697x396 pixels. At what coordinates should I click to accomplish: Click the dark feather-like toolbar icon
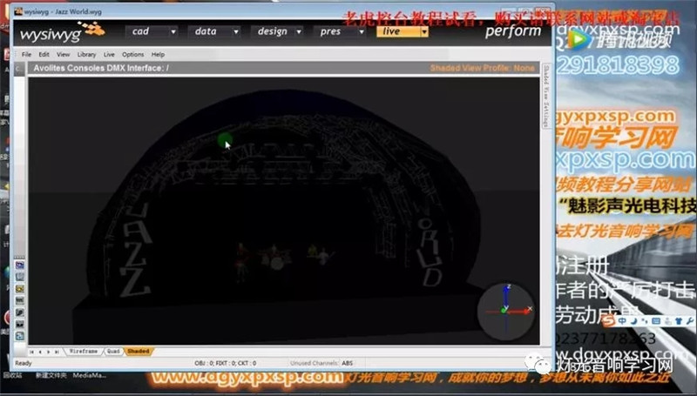coord(19,312)
